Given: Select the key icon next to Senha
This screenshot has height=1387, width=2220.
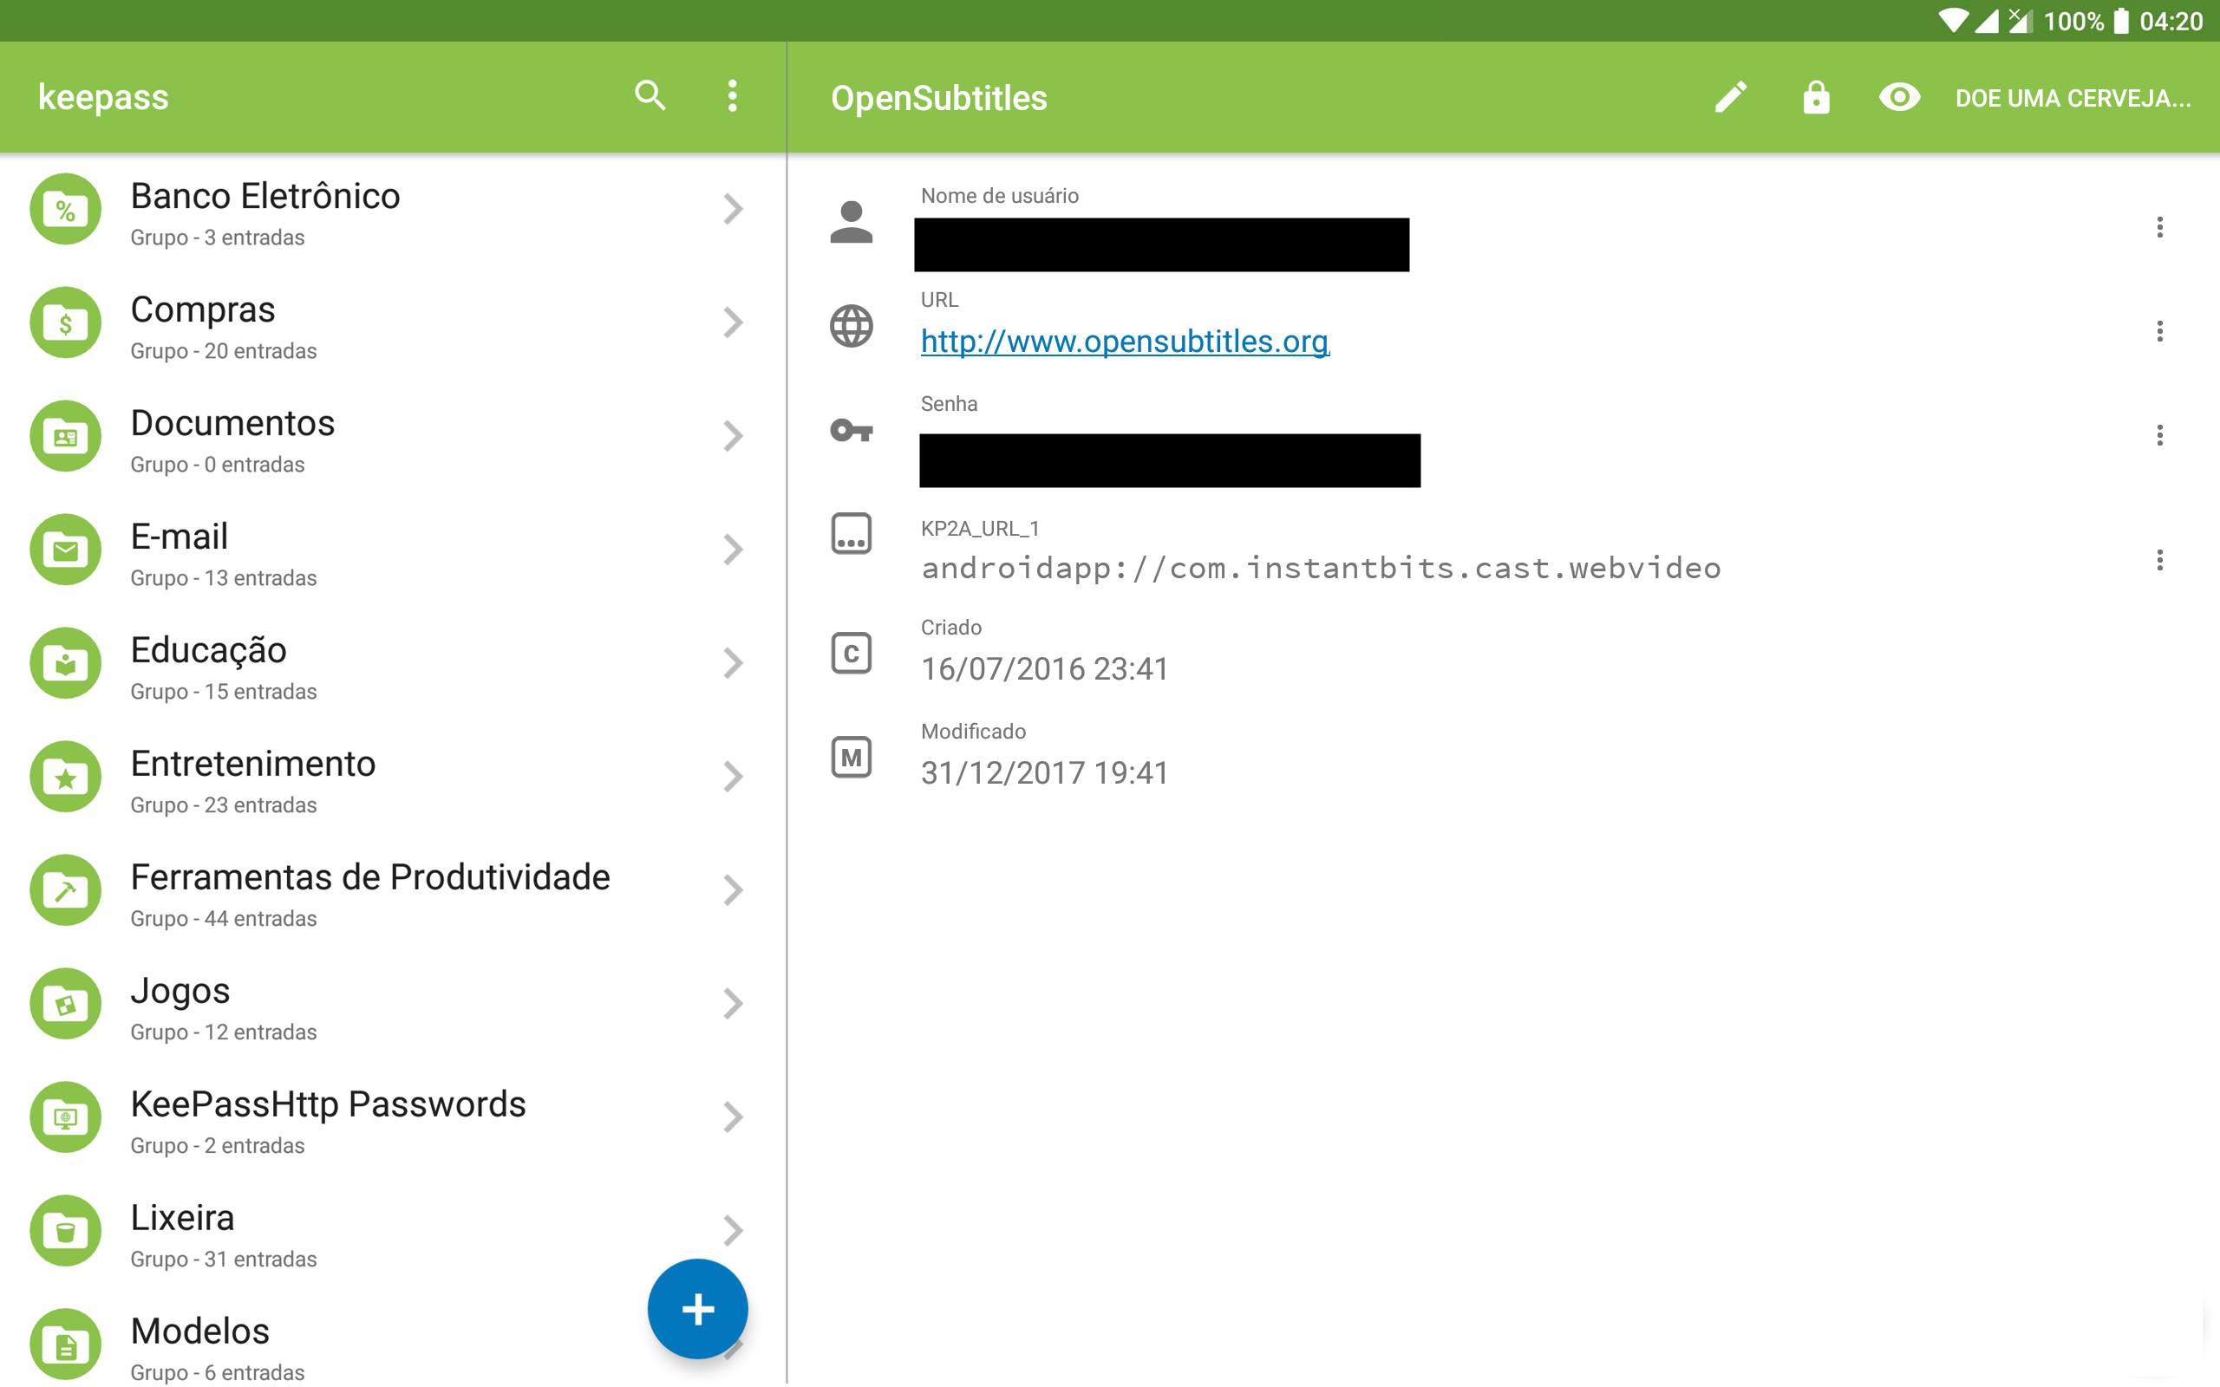Looking at the screenshot, I should click(x=852, y=431).
